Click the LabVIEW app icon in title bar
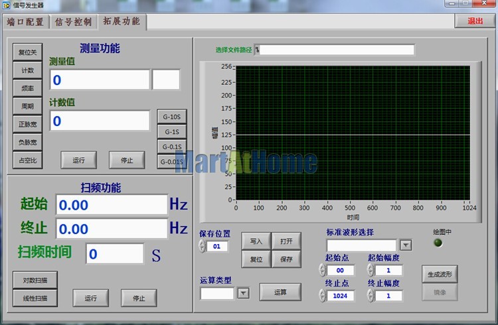Viewport: 498px width, 325px height. coord(6,5)
